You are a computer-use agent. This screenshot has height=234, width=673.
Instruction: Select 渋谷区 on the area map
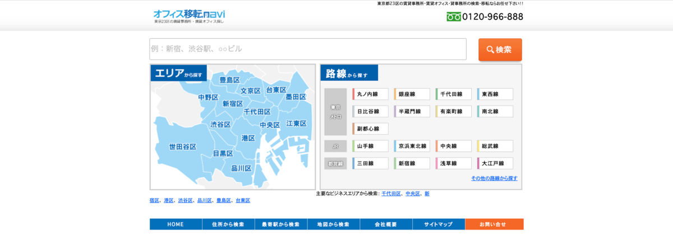click(x=220, y=125)
